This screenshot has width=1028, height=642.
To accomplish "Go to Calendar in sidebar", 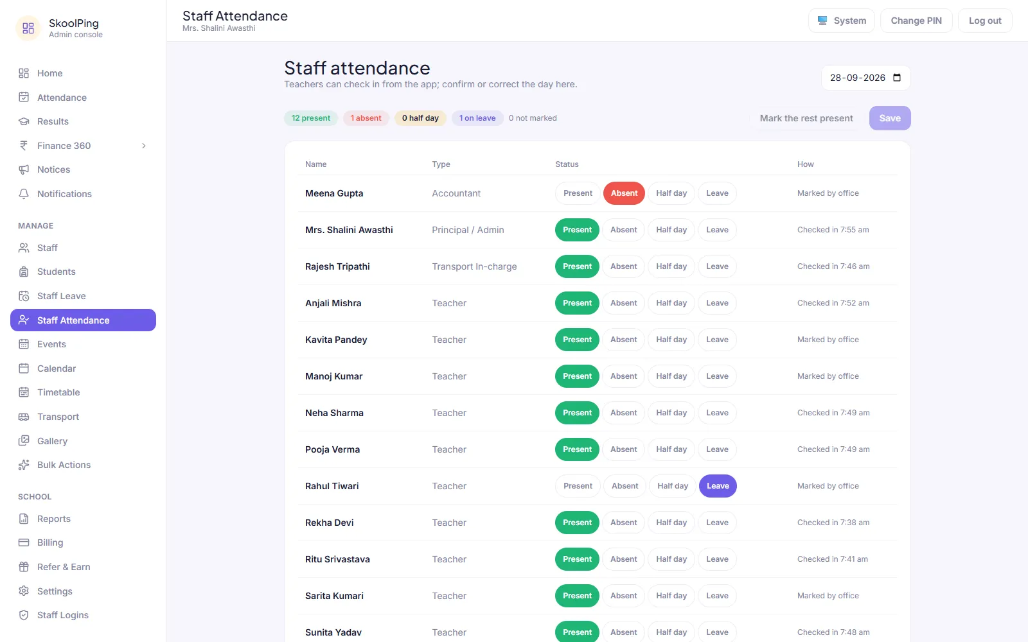I will tap(83, 369).
